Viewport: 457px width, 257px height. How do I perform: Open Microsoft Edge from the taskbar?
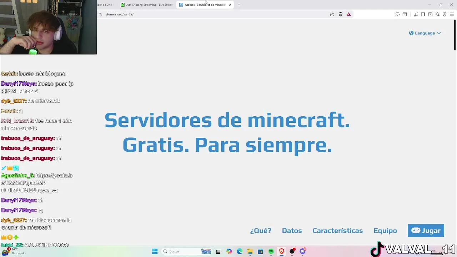(239, 251)
